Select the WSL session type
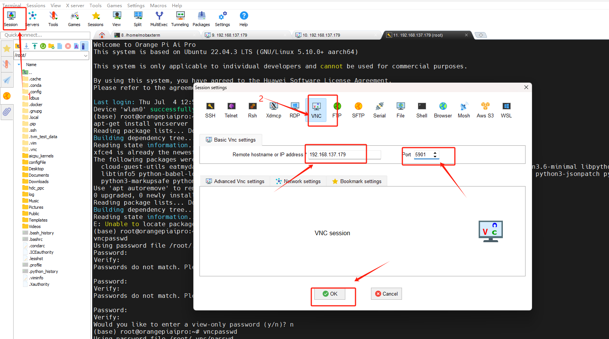 tap(507, 110)
